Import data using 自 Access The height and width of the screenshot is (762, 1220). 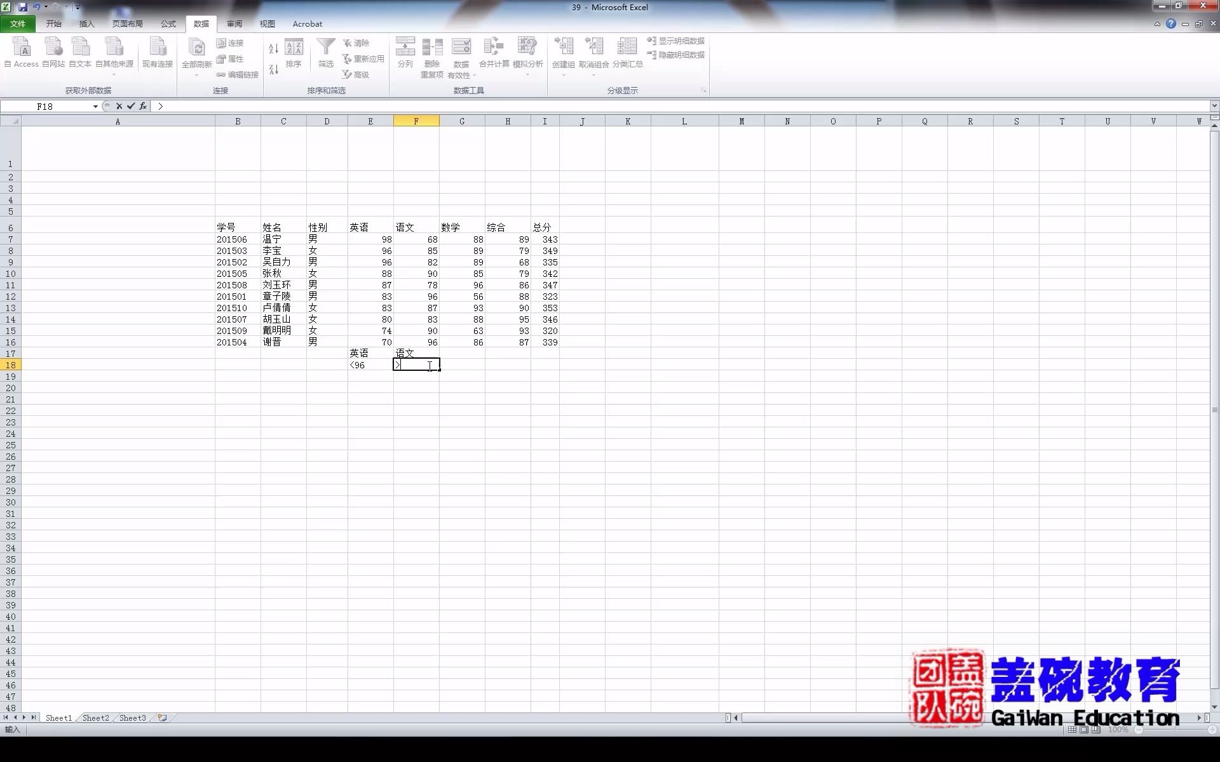click(21, 54)
